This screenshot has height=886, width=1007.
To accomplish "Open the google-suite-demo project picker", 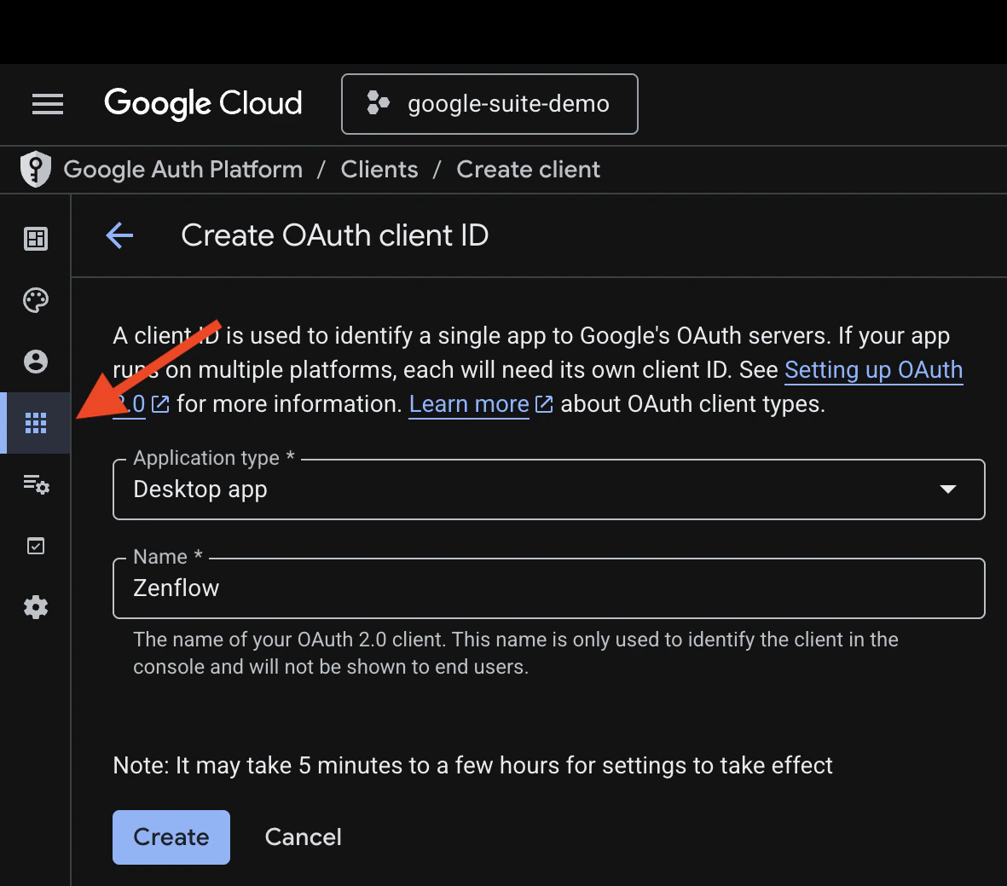I will click(x=489, y=104).
